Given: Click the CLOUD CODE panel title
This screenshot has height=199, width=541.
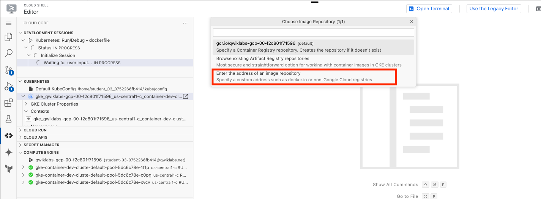Looking at the screenshot, I should [36, 23].
